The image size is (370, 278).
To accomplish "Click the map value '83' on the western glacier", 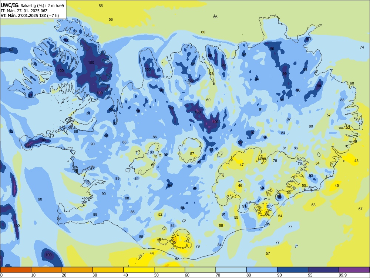I will [x=152, y=152].
